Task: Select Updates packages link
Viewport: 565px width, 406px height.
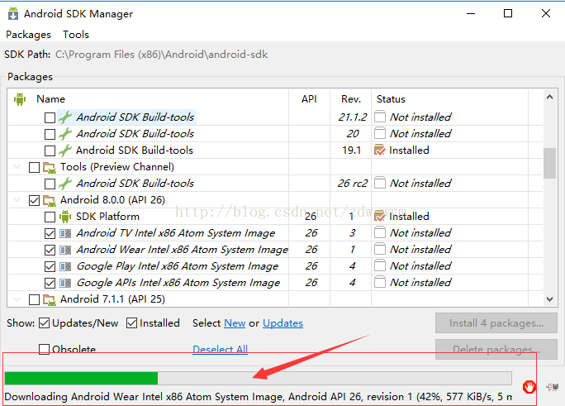Action: coord(282,323)
